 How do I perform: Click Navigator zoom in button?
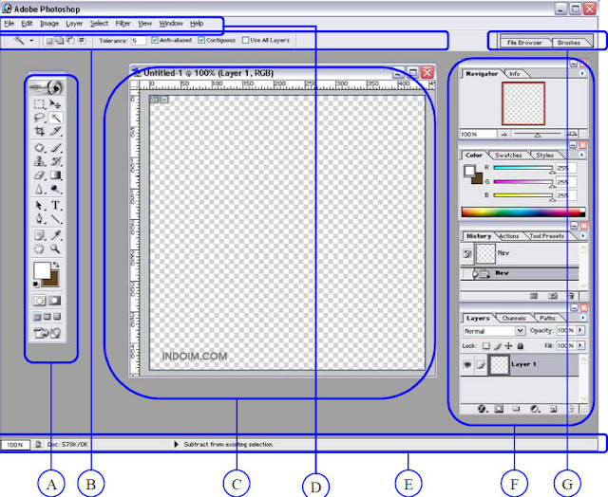pyautogui.click(x=572, y=134)
